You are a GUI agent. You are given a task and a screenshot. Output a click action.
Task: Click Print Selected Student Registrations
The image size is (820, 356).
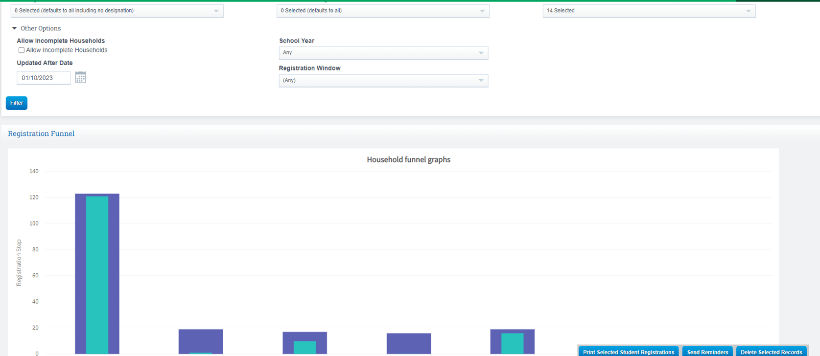click(x=629, y=352)
